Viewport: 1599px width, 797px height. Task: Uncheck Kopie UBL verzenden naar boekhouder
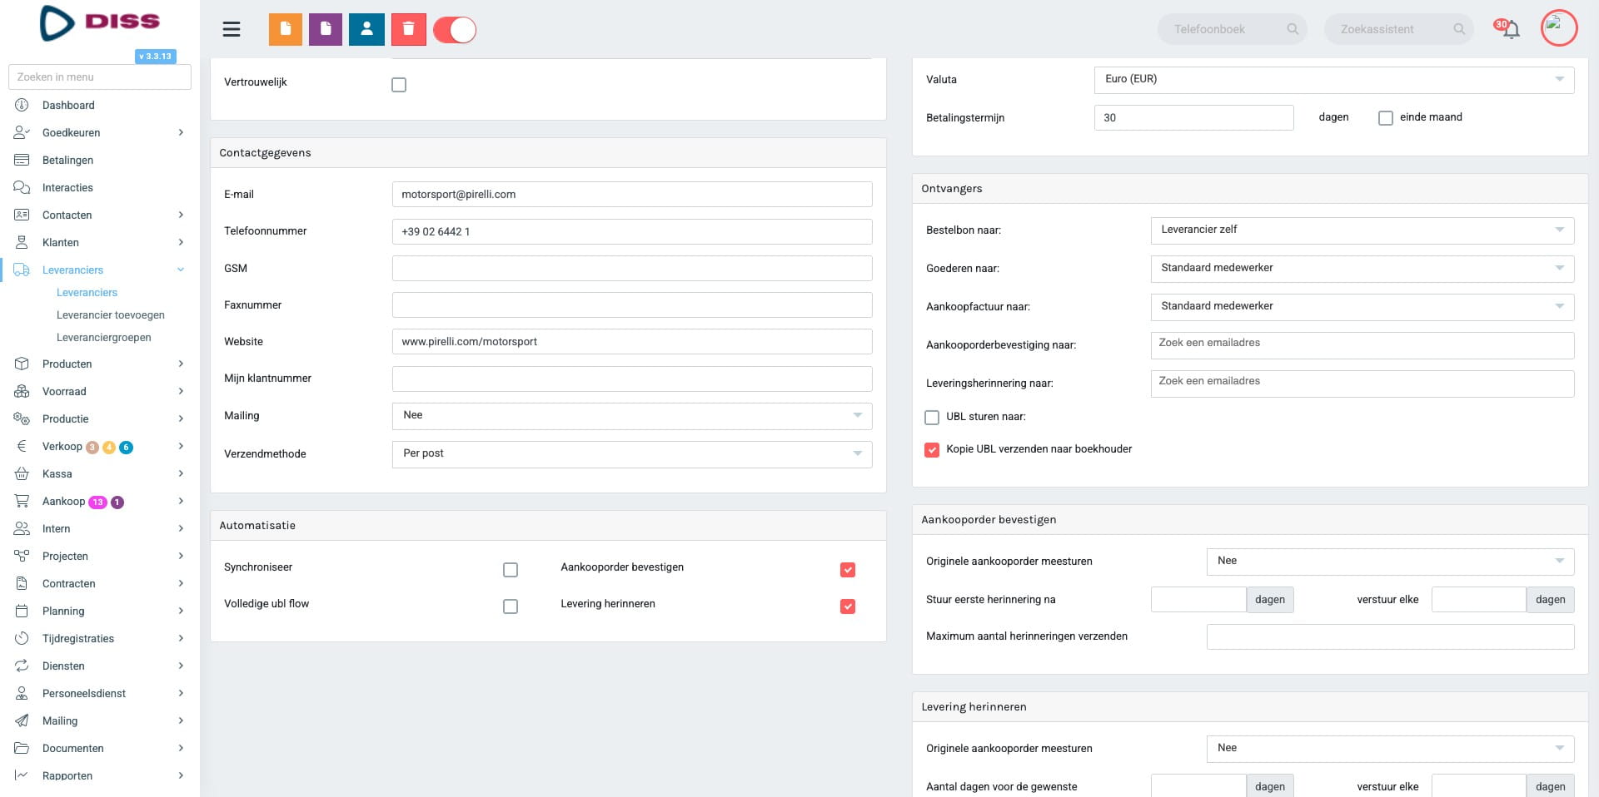click(932, 449)
